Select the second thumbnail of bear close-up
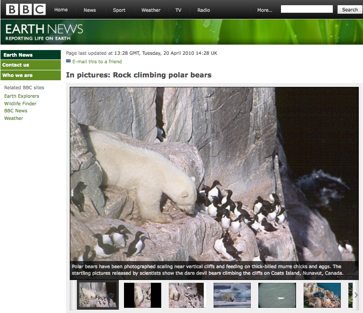The height and width of the screenshot is (313, 363). tap(142, 295)
